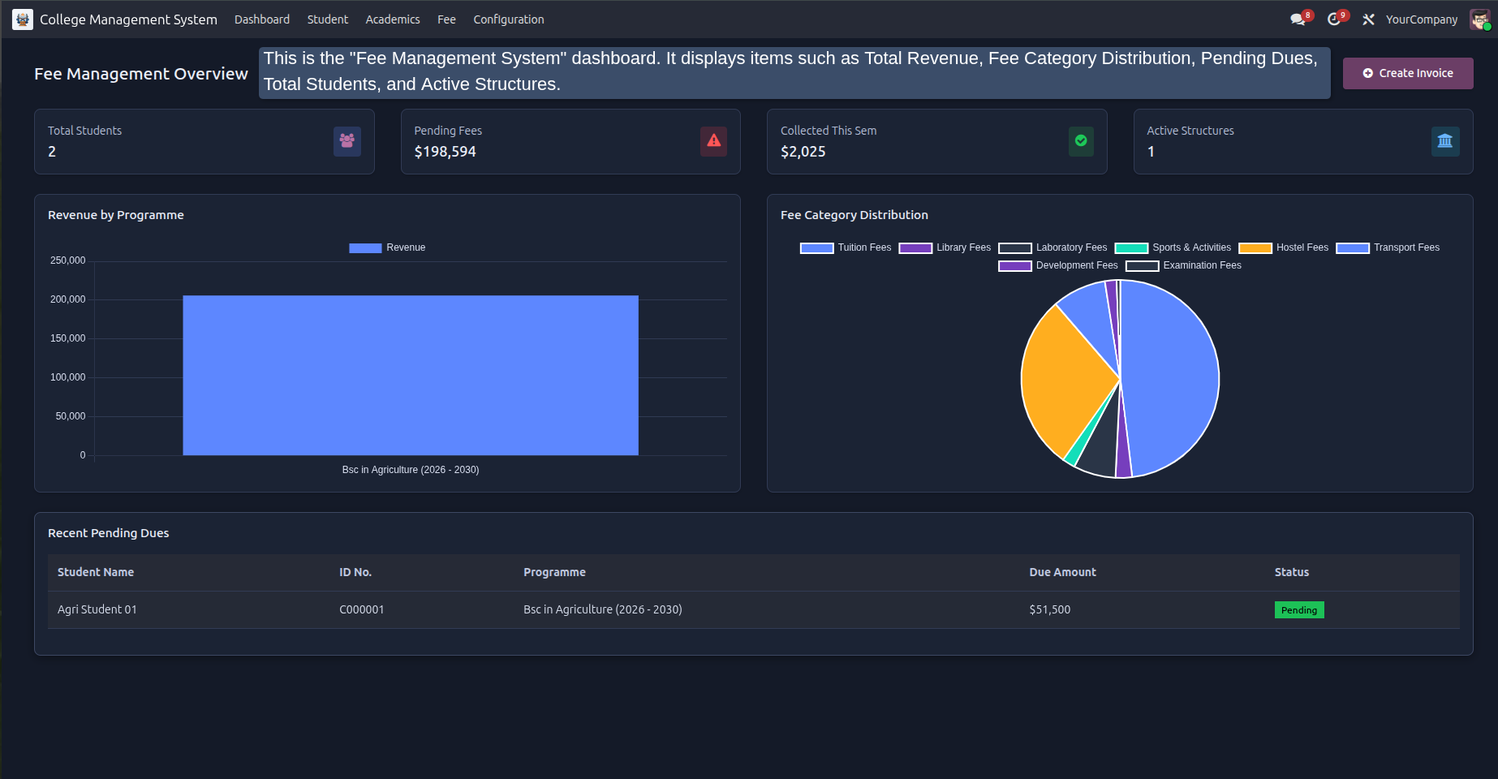Image resolution: width=1498 pixels, height=779 pixels.
Task: Toggle the Revenue legend swatch in bar chart
Action: (x=365, y=247)
